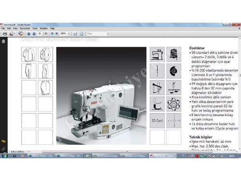Click the X-Y crosshair pictogram
The height and width of the screenshot is (181, 241).
click(174, 121)
